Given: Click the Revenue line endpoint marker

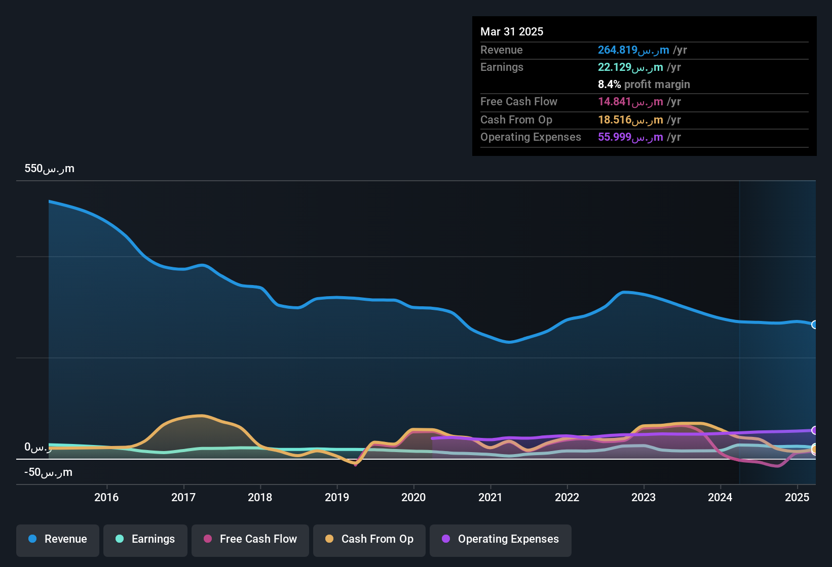Looking at the screenshot, I should (815, 325).
